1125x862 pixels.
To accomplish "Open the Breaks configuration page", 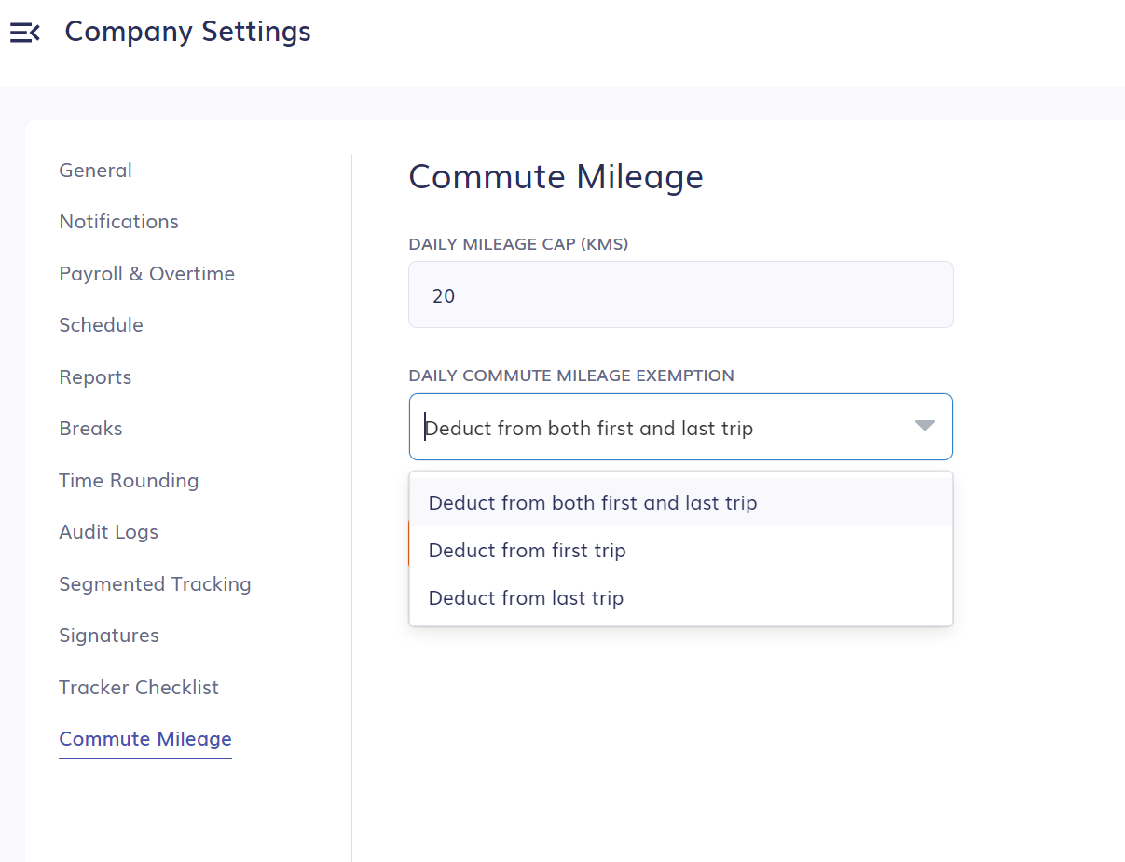I will click(90, 428).
